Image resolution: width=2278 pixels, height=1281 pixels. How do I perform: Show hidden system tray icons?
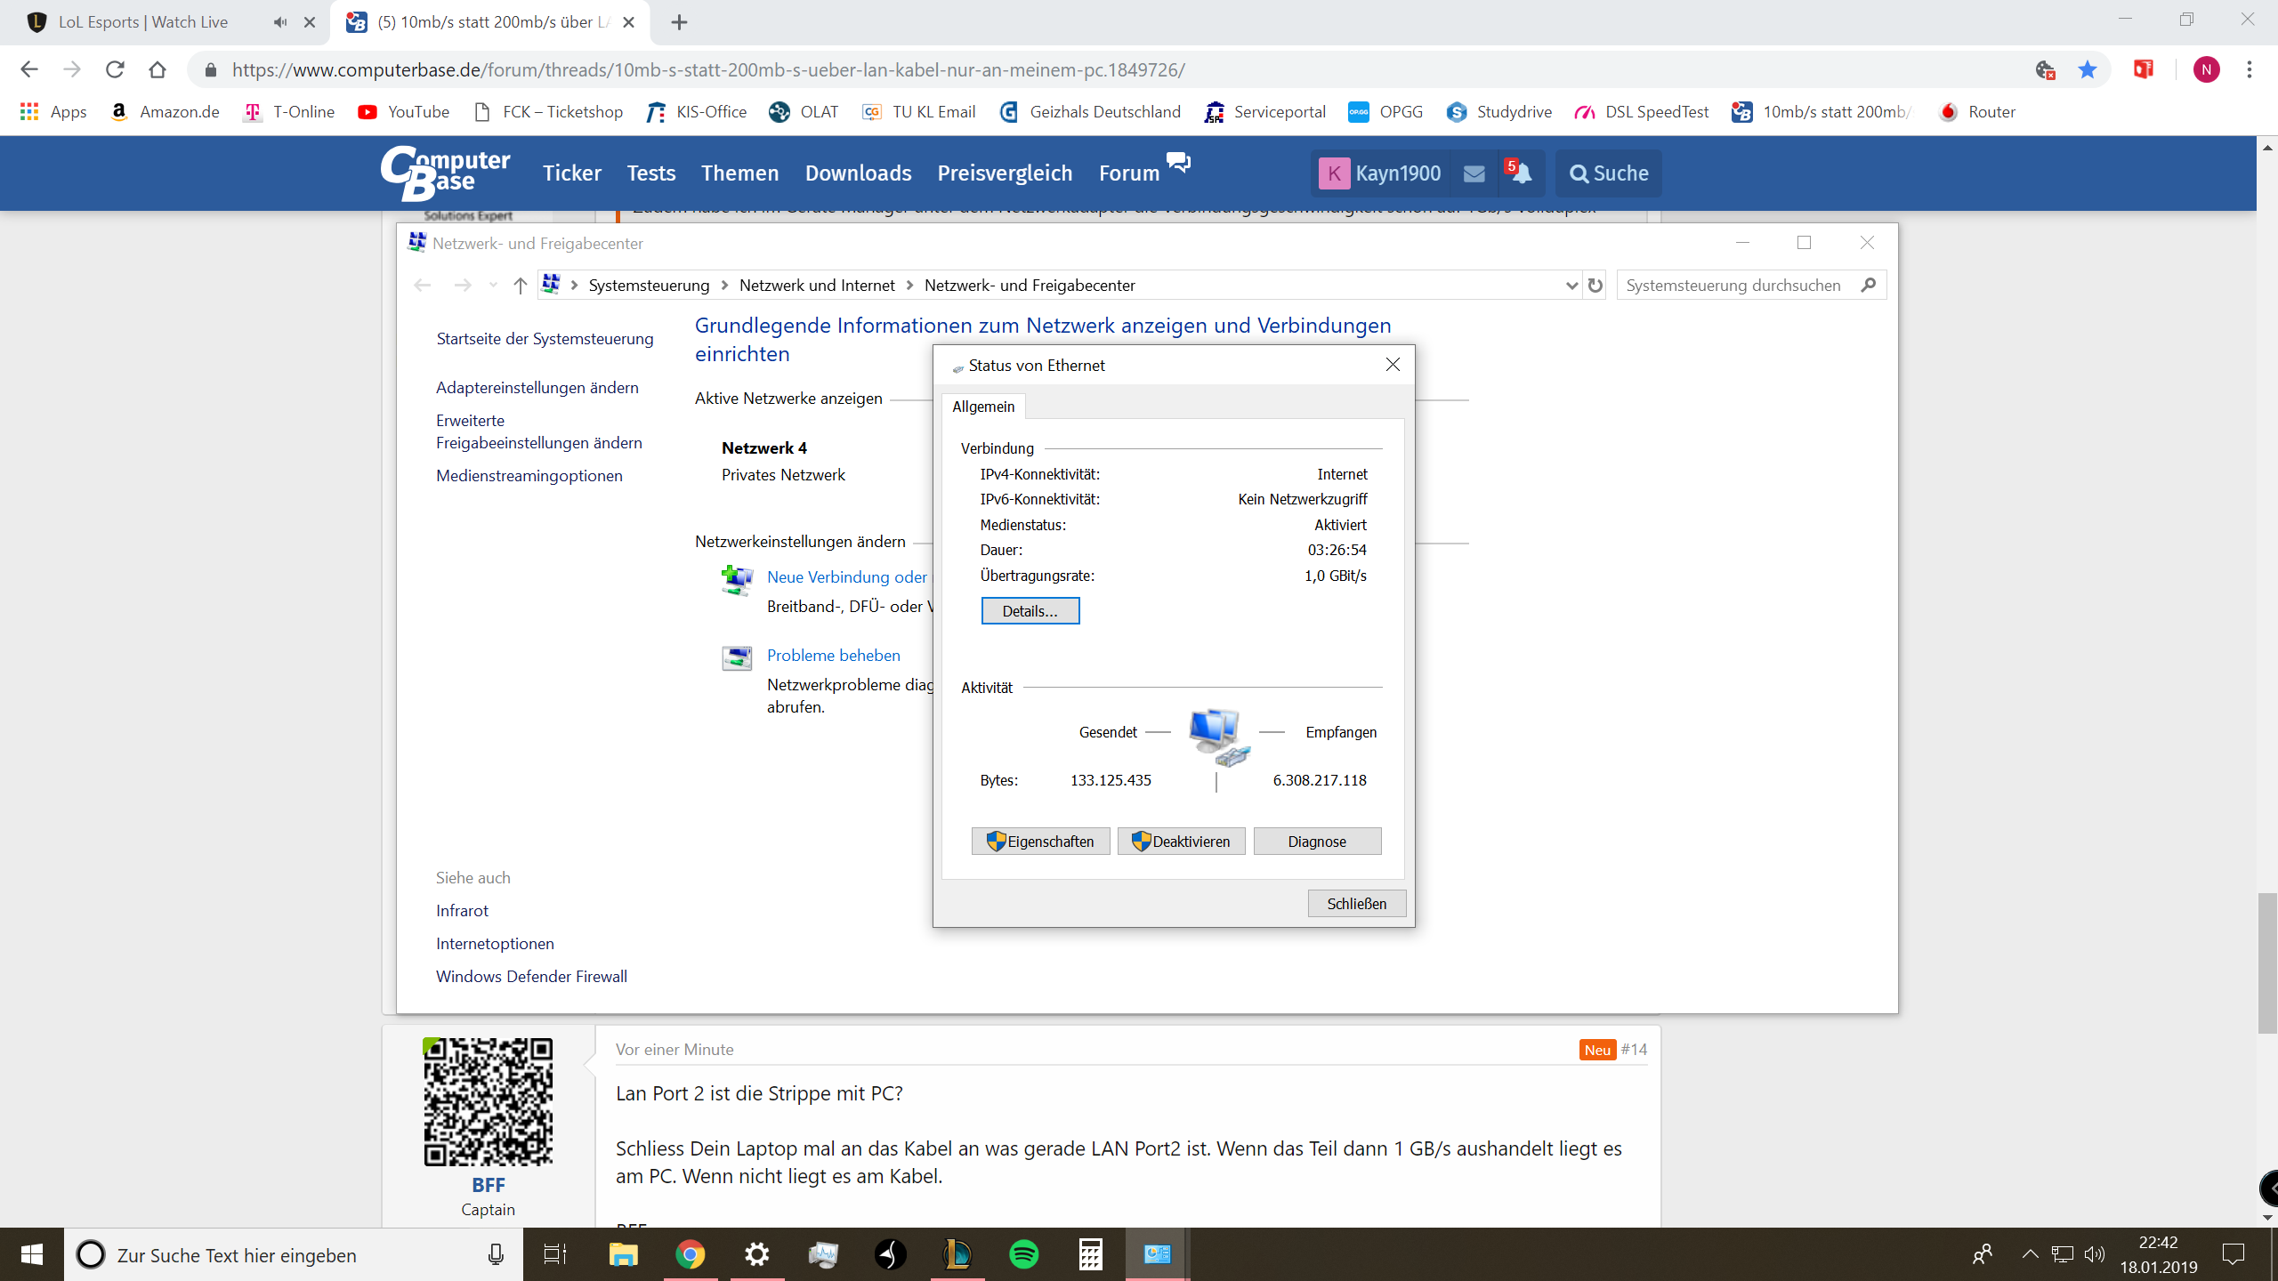coord(2030,1254)
